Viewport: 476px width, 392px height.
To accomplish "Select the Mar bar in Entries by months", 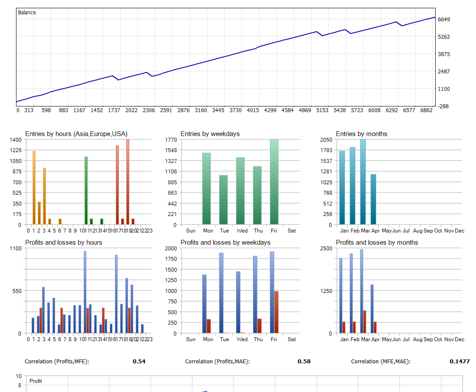I will (x=363, y=182).
